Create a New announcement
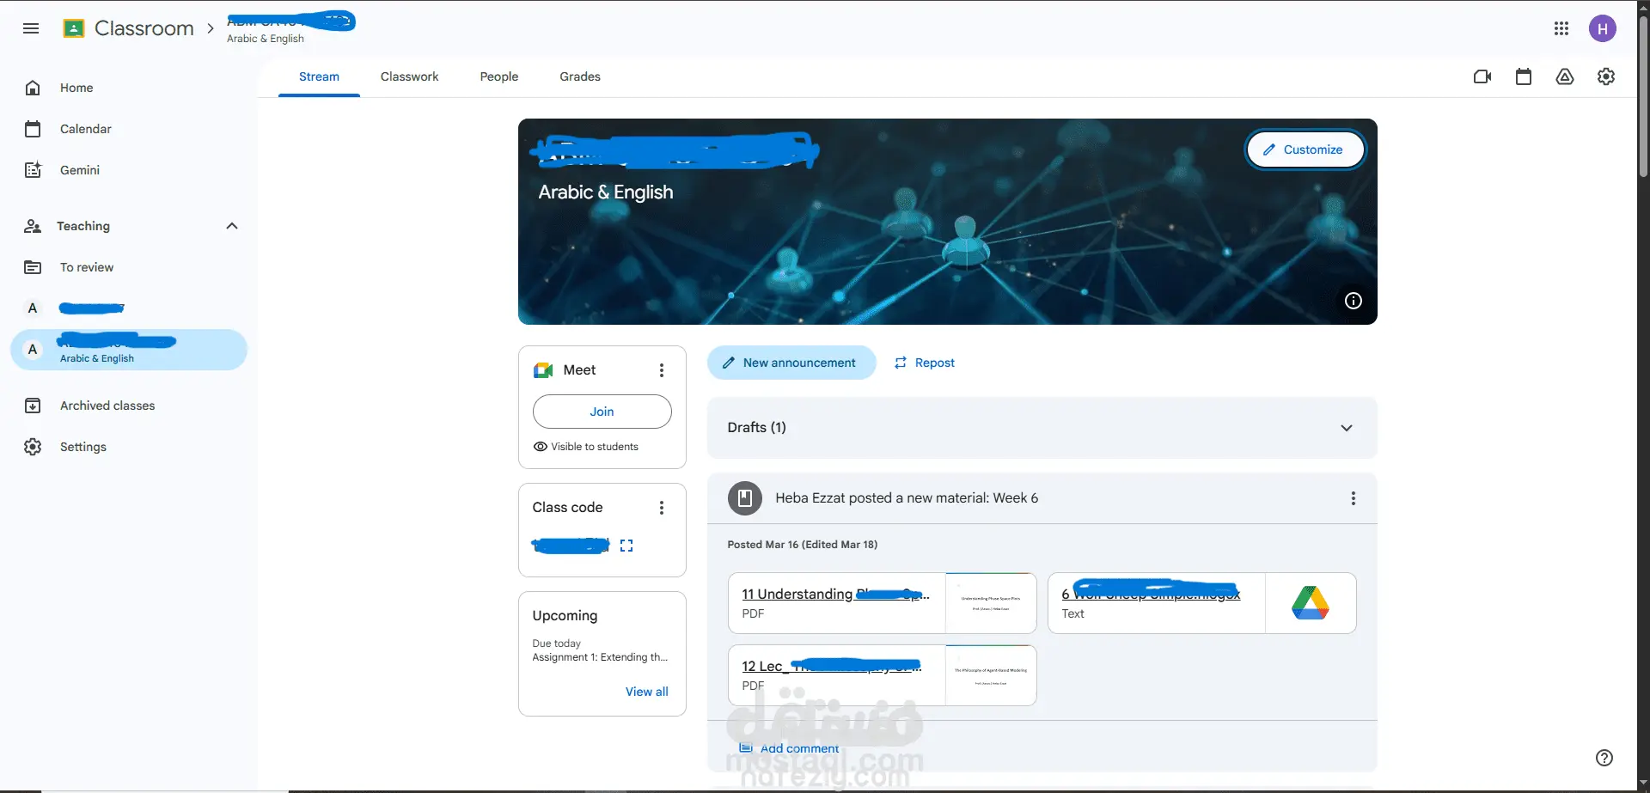This screenshot has width=1650, height=793. [x=791, y=363]
